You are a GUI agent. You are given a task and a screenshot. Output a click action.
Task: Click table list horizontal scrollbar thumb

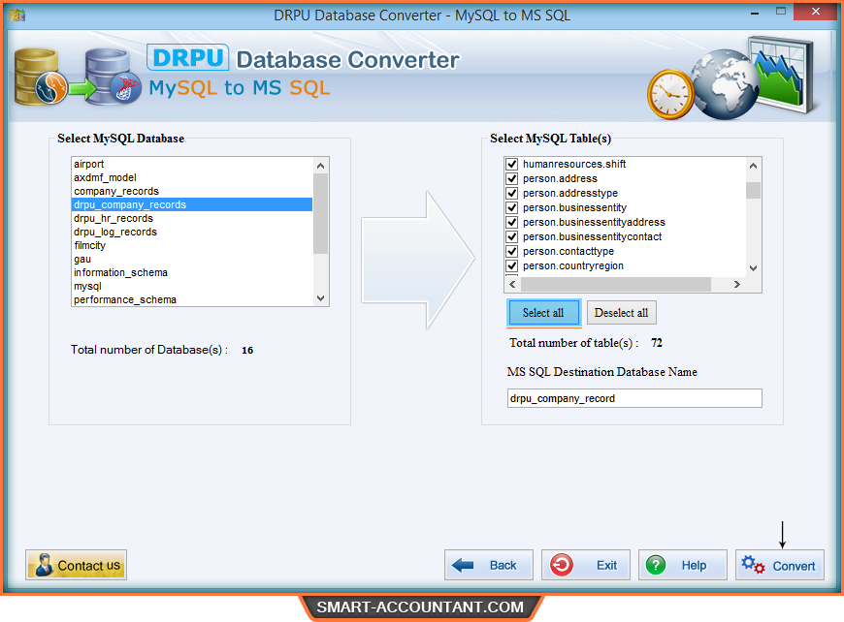pos(616,285)
